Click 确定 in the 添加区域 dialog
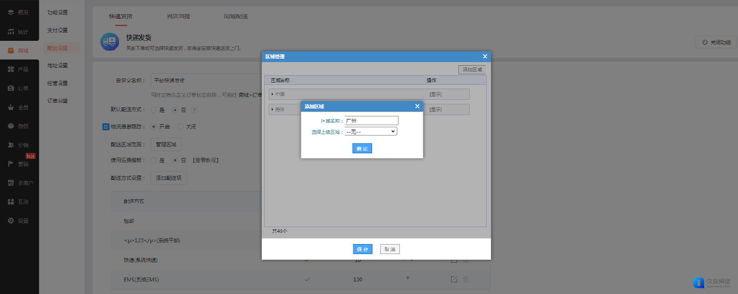738x294 pixels. tap(362, 149)
